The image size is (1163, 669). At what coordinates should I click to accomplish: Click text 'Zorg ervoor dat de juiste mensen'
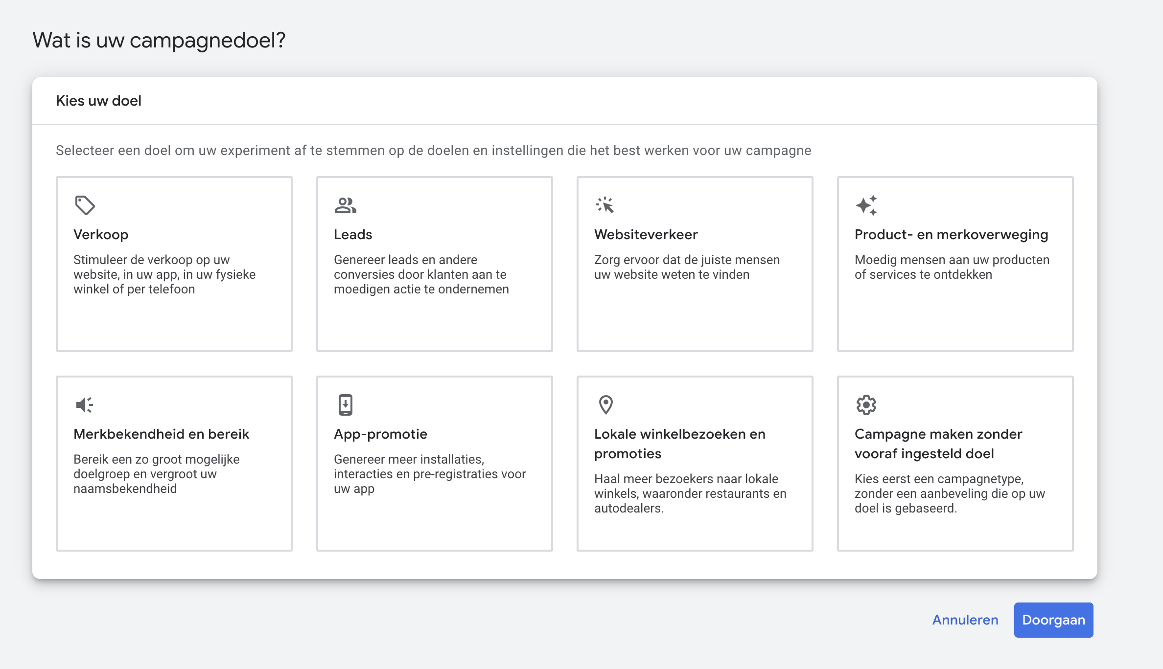coord(687,267)
